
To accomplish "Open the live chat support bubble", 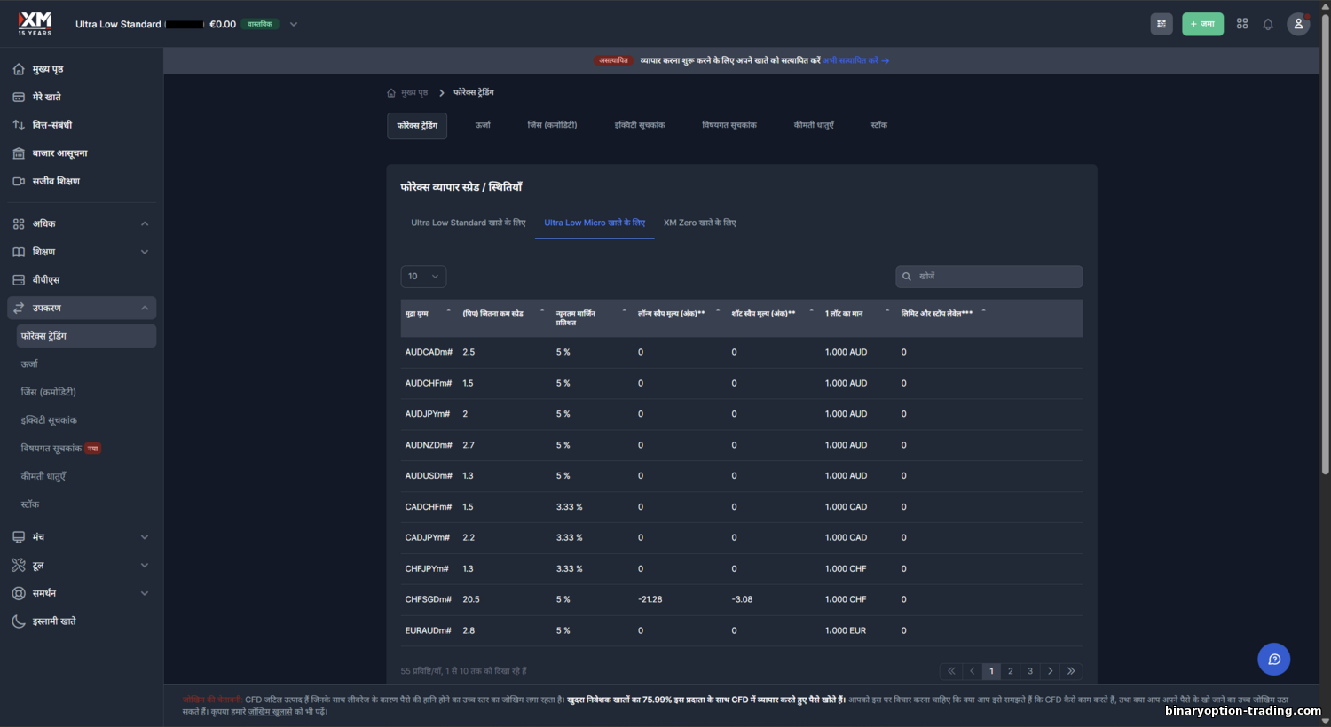I will tap(1273, 659).
